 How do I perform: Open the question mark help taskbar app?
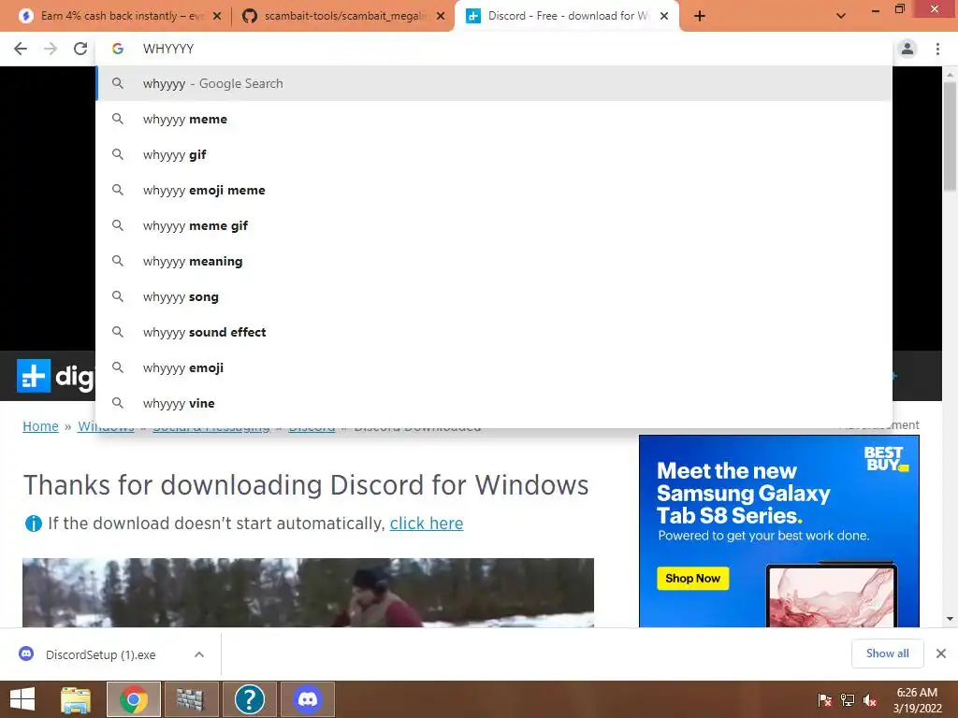pos(249,699)
